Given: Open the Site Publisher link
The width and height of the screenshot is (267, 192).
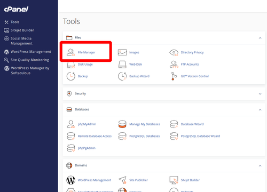Looking at the screenshot, I should 138,180.
